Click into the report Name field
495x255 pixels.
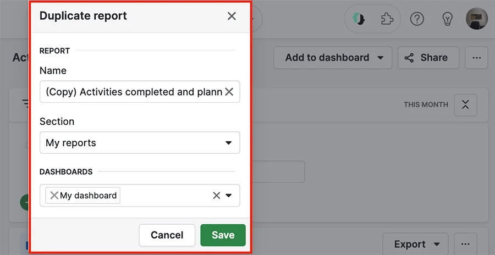coord(134,92)
